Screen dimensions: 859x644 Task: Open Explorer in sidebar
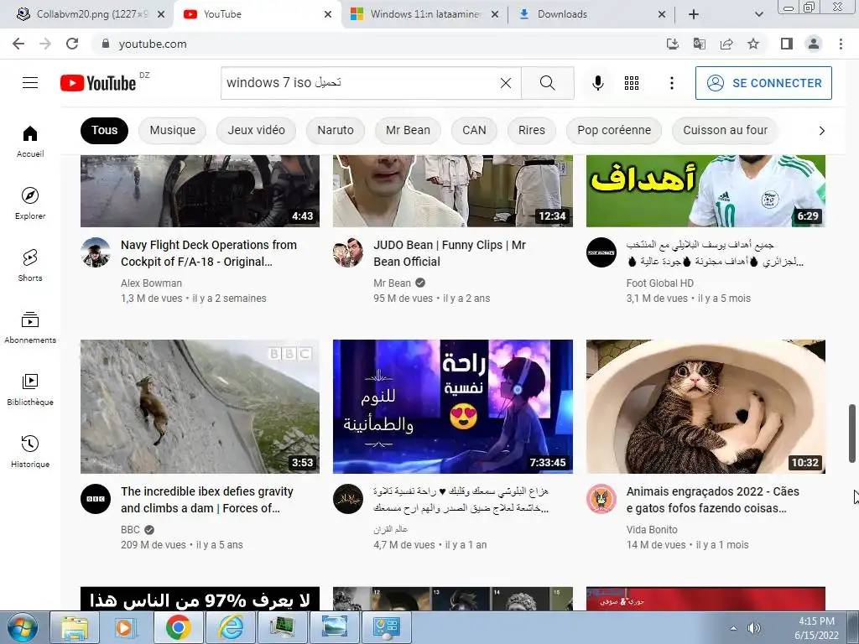(30, 203)
